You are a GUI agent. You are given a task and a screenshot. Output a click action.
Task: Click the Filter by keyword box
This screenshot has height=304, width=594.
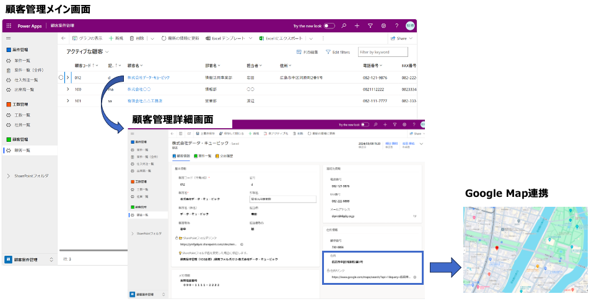383,52
